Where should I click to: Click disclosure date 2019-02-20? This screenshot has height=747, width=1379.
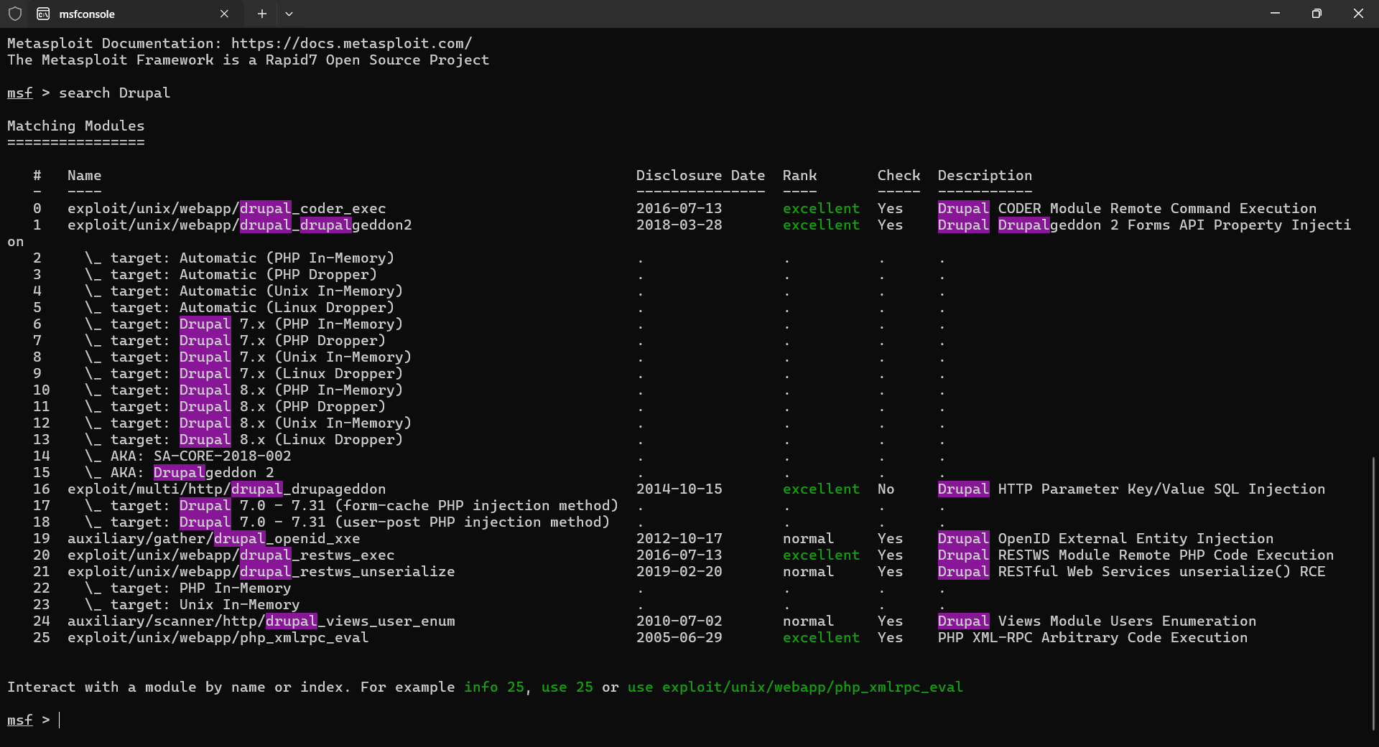coord(679,572)
